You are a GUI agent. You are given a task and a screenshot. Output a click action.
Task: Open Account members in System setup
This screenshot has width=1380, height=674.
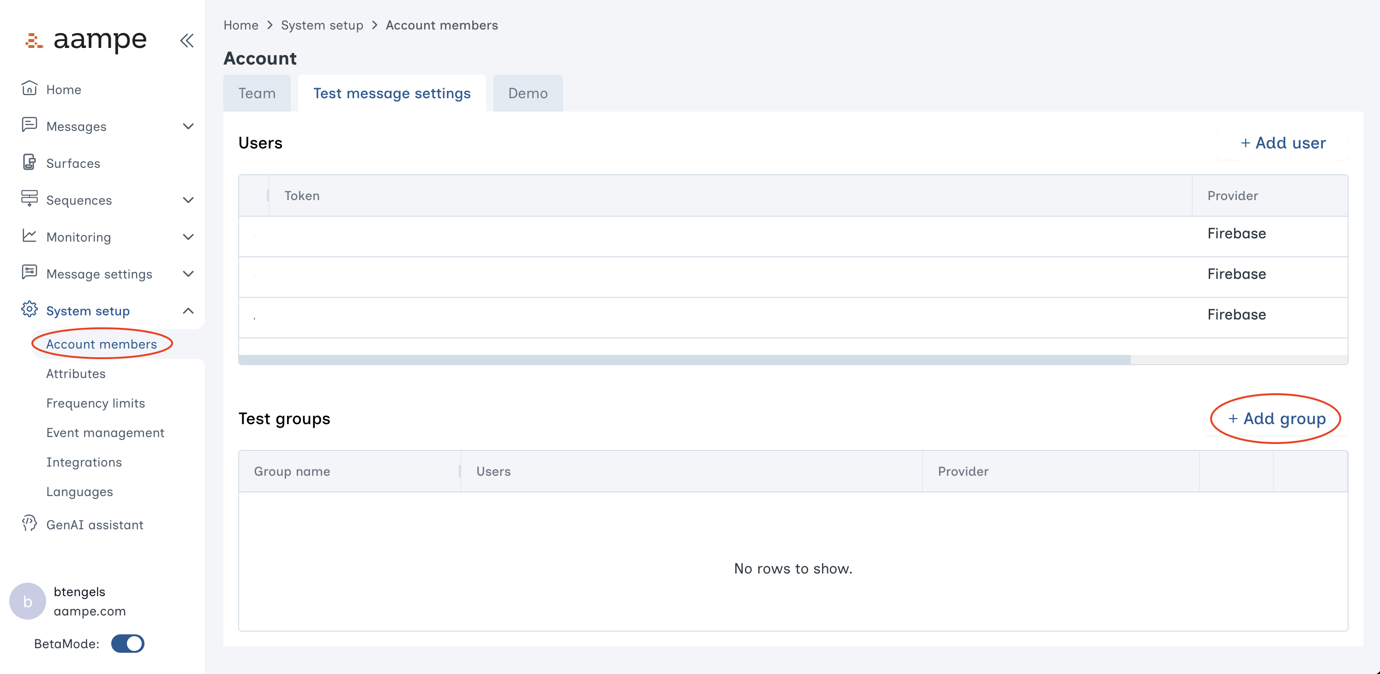click(102, 344)
